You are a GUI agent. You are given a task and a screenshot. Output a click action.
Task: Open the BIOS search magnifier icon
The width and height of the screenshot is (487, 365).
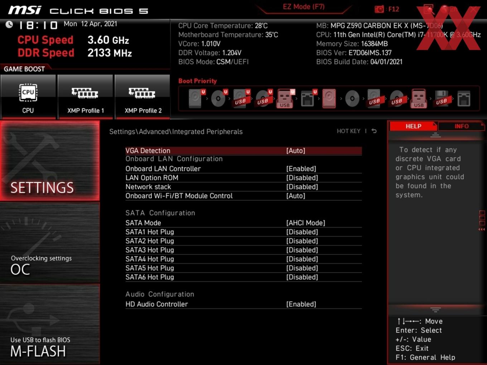tap(429, 9)
